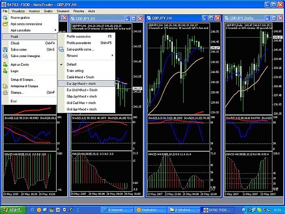Select the Eur Usd MAcd + Stoch profile
The image size is (285, 214).
point(86,90)
